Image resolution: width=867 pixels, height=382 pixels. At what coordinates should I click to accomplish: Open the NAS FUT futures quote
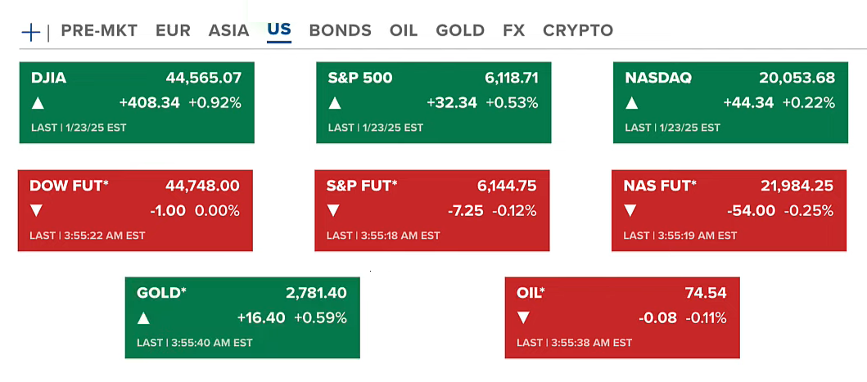coord(659,186)
